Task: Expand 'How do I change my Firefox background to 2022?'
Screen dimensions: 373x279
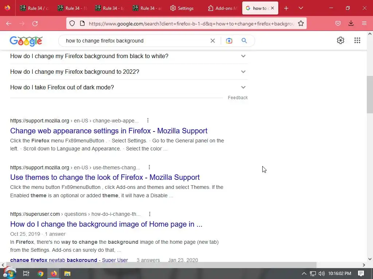Action: 129,72
